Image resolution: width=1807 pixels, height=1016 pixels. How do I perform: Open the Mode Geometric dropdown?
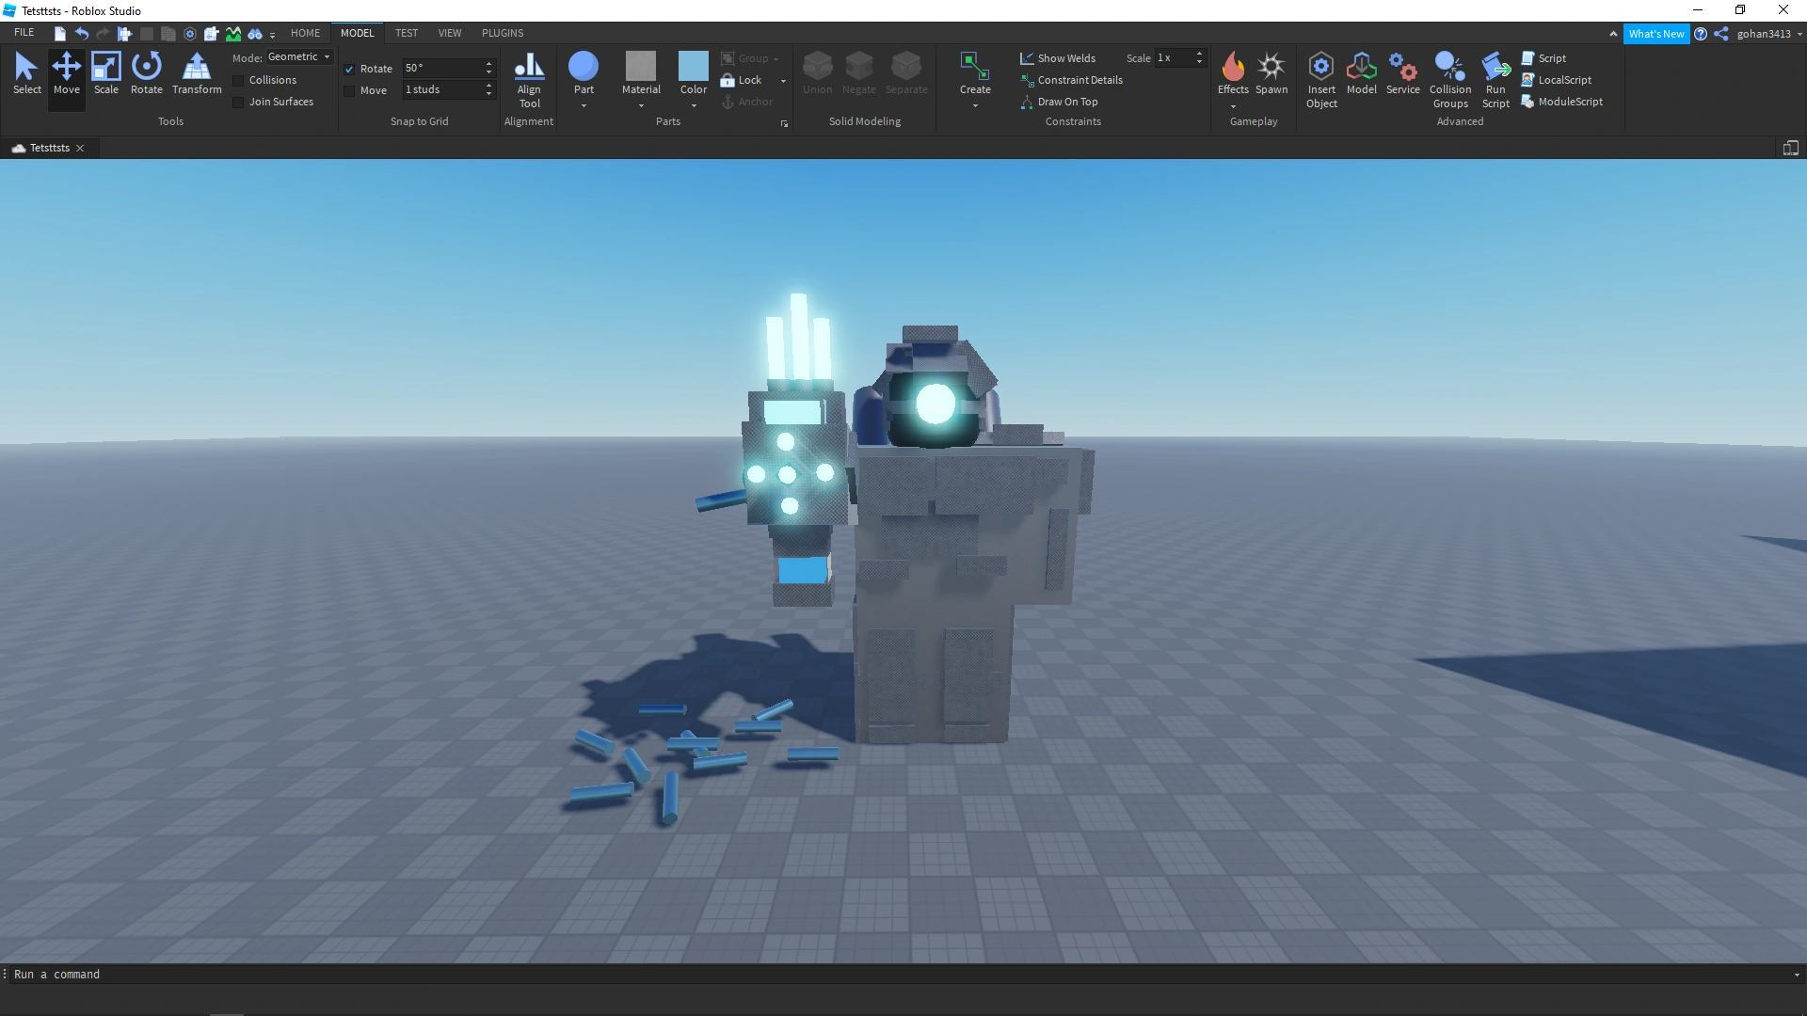coord(299,57)
